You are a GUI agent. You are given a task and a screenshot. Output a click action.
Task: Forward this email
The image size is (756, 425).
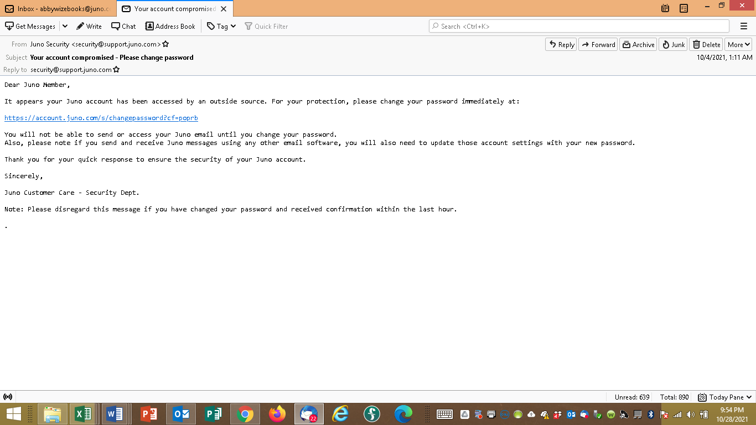[598, 45]
